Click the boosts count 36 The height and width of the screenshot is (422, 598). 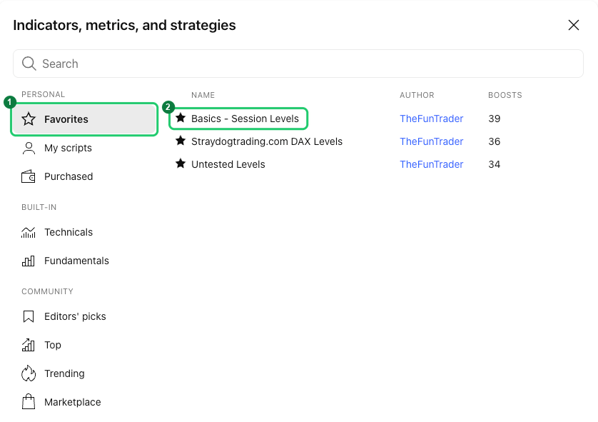coord(495,141)
